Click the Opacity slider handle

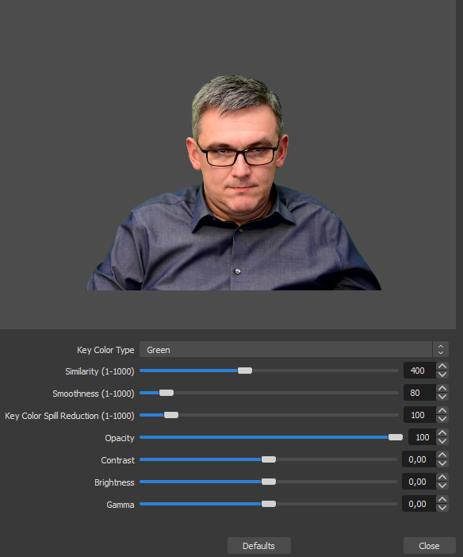[396, 437]
